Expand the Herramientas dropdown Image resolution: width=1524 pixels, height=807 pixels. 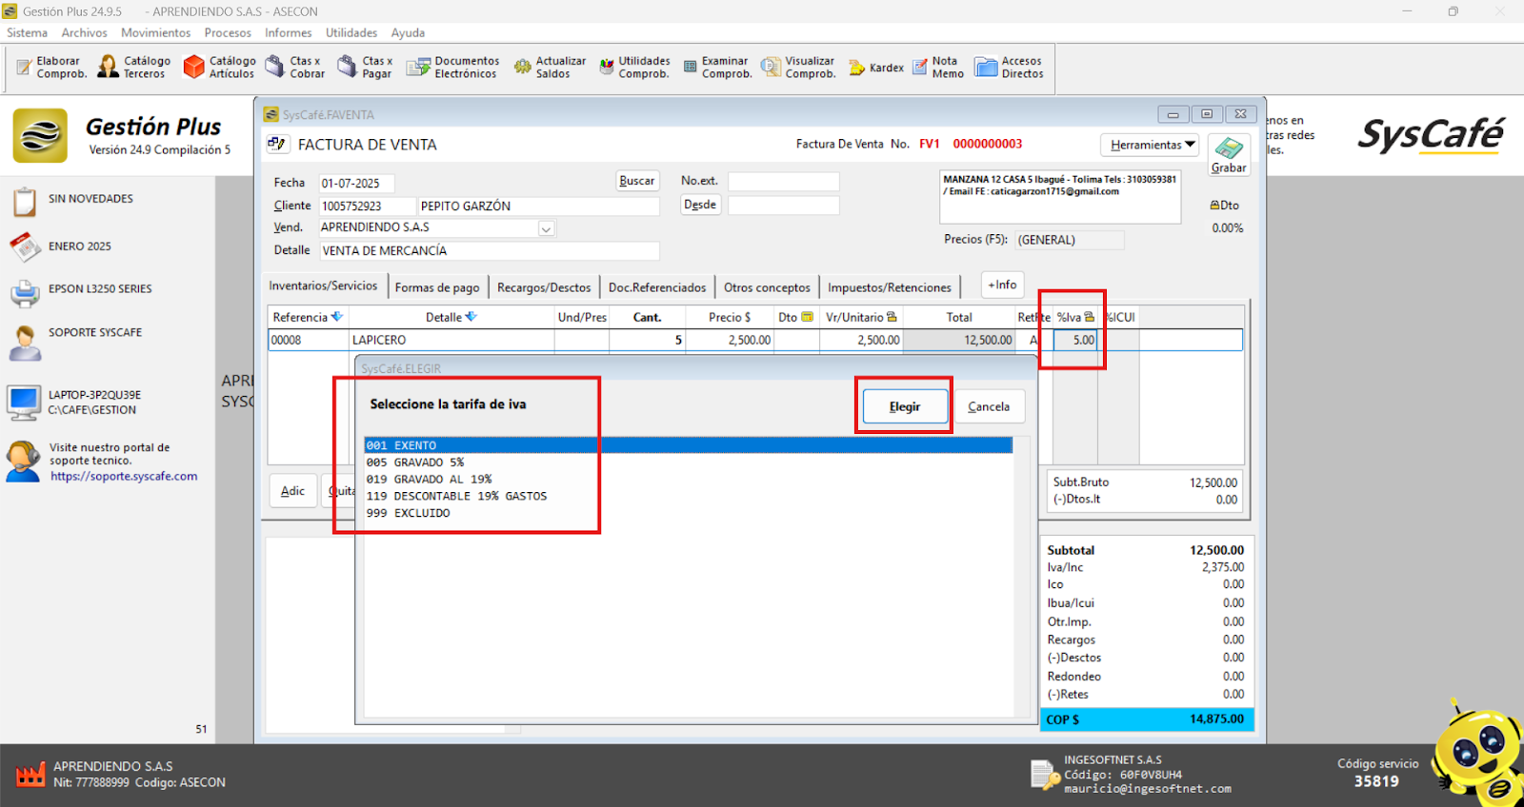1152,145
